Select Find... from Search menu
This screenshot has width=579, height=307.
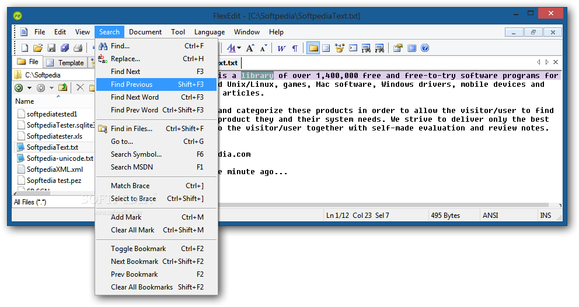[156, 46]
